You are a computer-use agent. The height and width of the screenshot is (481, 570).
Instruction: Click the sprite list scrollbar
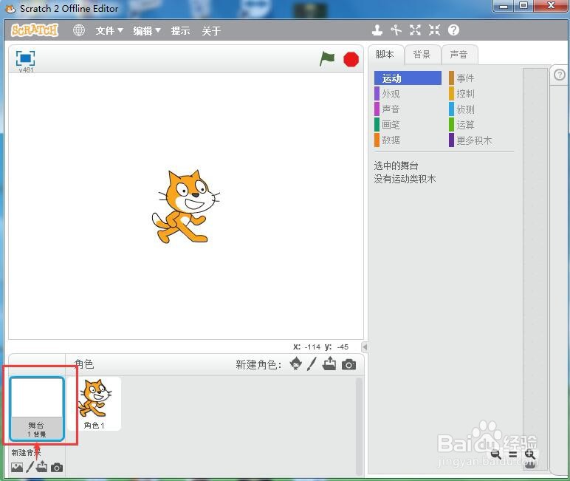point(359,426)
